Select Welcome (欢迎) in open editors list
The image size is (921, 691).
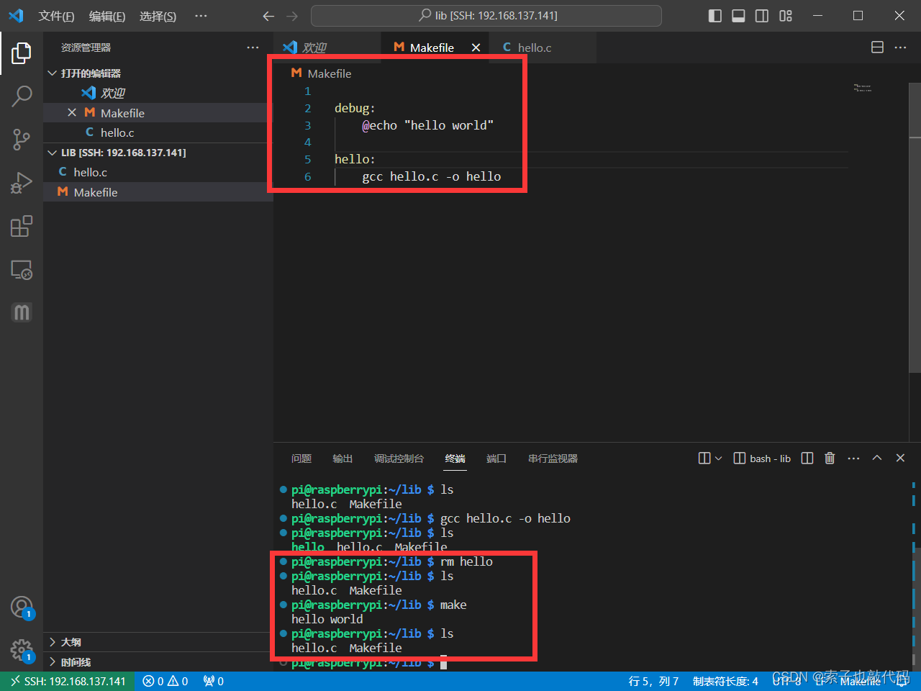[x=158, y=93]
